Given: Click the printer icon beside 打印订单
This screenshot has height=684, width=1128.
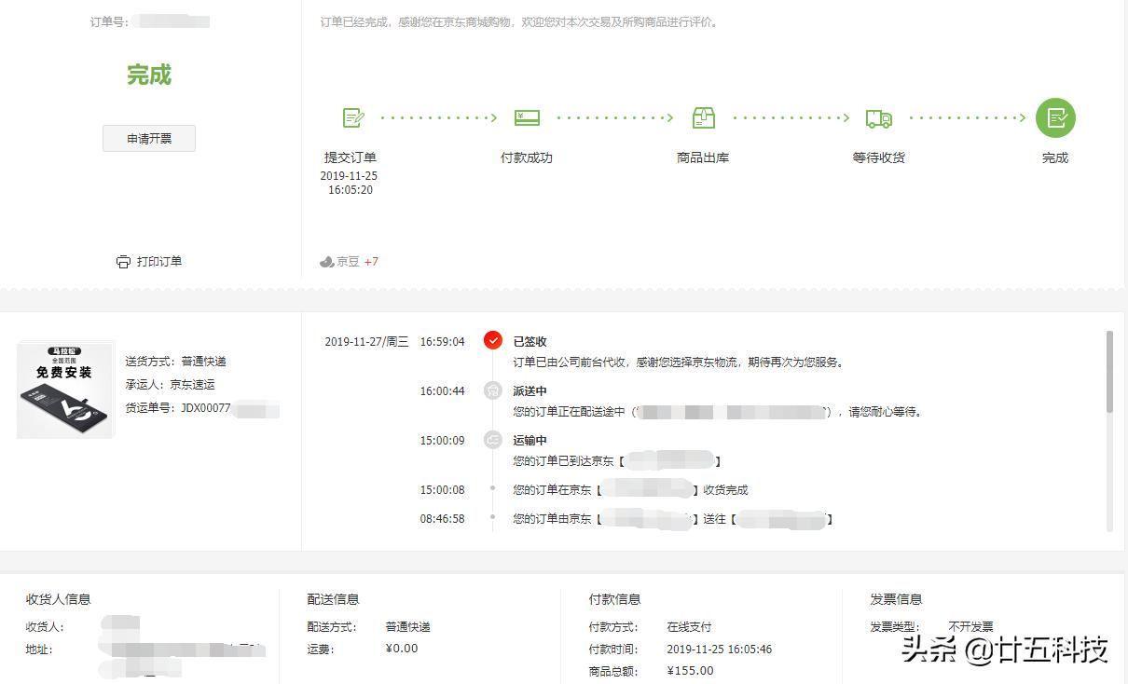Looking at the screenshot, I should click(123, 261).
